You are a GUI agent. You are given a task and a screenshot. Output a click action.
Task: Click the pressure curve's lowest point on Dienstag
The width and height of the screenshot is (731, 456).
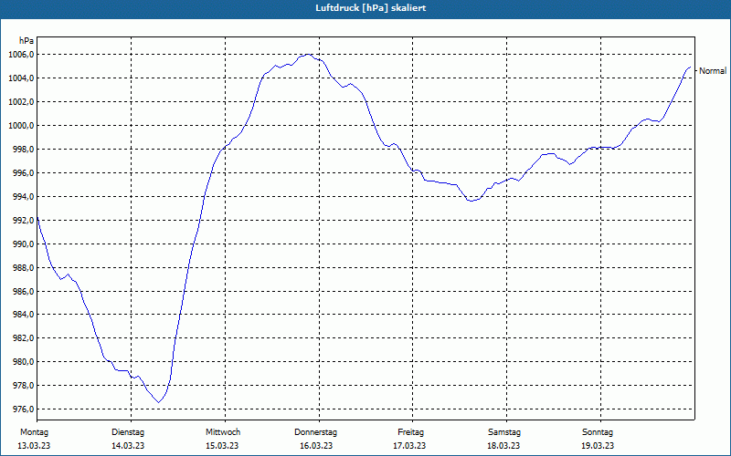click(x=159, y=402)
